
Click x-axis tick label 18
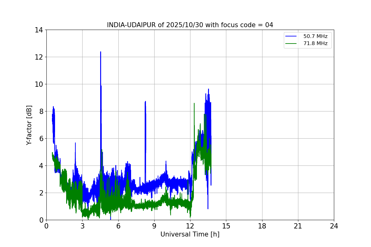pyautogui.click(x=262, y=226)
